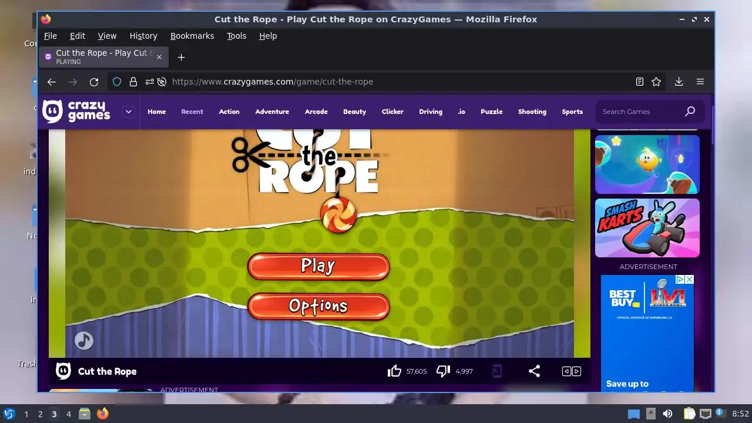This screenshot has width=752, height=423.
Task: Click the 8:52 taskbar clock
Action: (x=741, y=414)
